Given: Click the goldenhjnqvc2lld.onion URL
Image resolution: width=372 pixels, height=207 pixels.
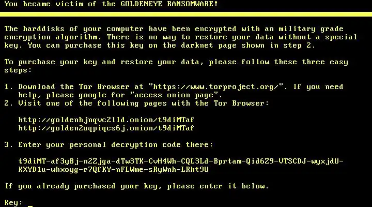Looking at the screenshot, I should coord(106,120).
